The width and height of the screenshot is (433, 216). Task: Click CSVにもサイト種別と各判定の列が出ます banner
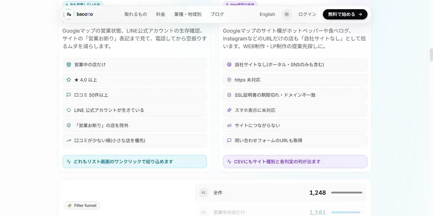tap(295, 161)
